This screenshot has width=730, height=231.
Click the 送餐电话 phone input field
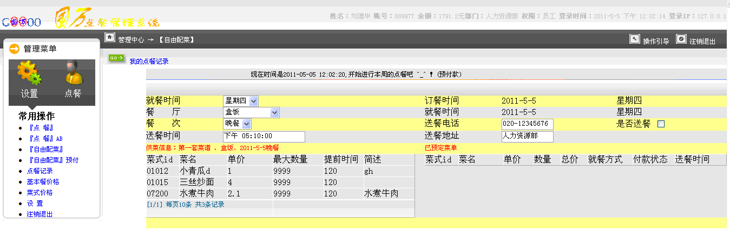click(x=527, y=124)
